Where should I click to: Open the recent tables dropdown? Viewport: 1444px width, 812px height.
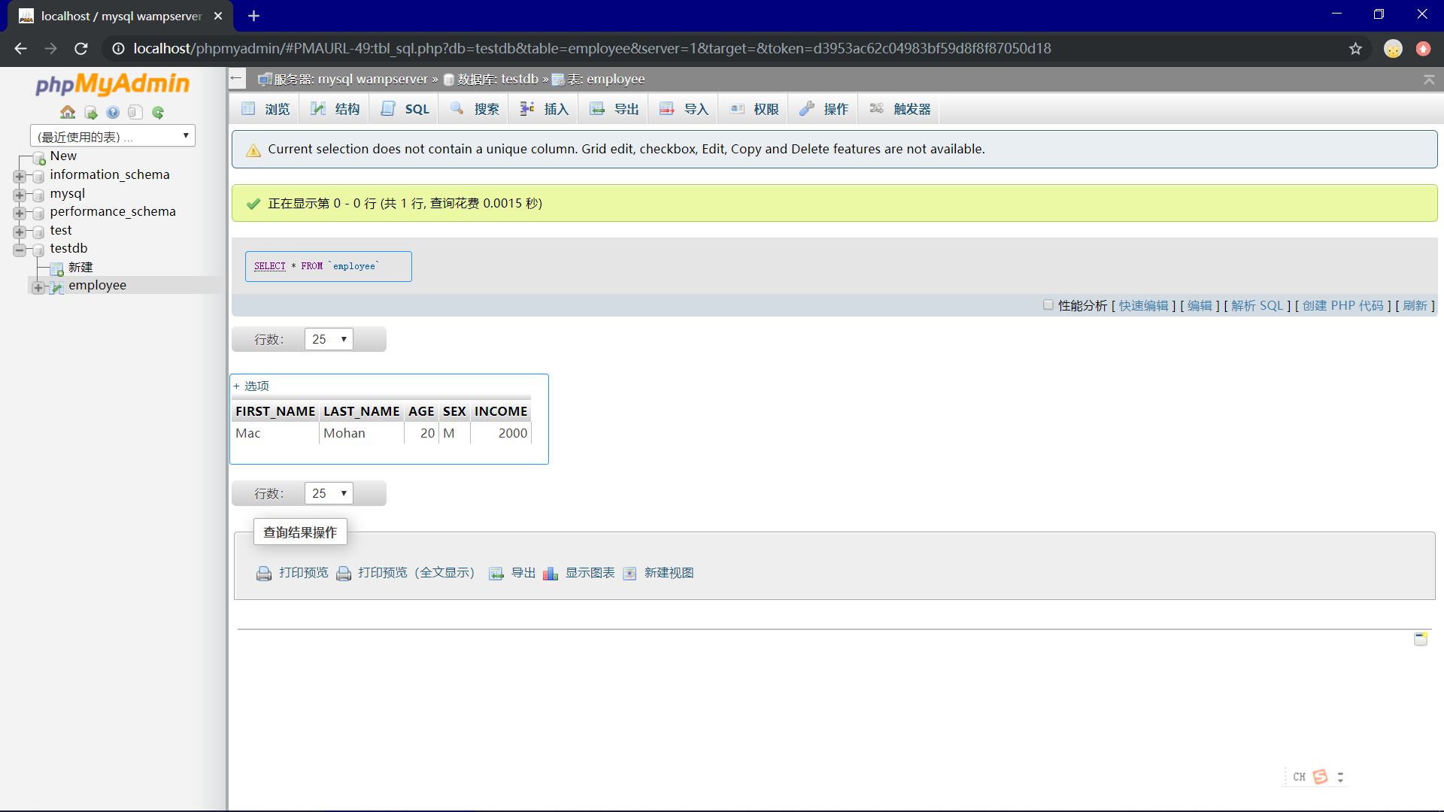tap(113, 136)
